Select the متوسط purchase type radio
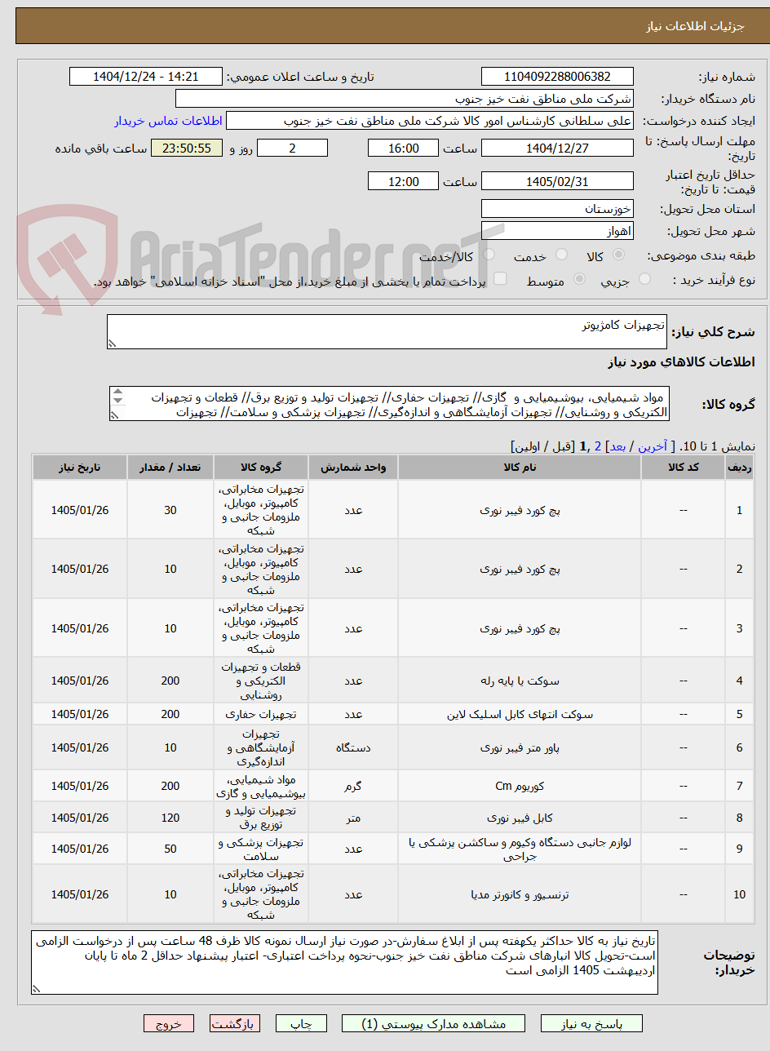 580,280
